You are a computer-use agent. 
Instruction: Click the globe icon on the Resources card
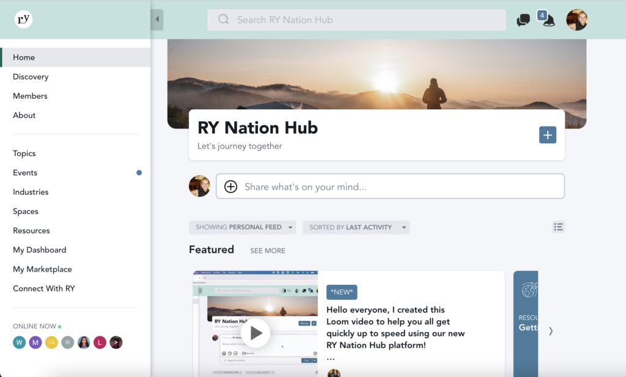(527, 287)
